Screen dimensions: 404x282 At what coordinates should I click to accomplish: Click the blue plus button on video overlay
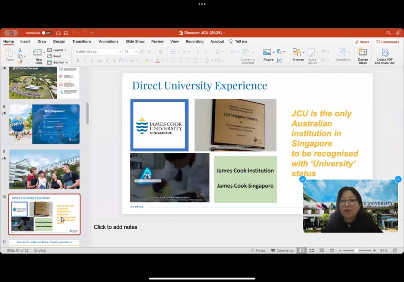303,179
